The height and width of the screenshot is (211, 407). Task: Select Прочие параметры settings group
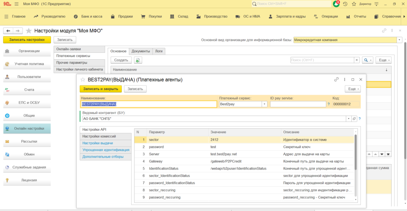pos(79,62)
